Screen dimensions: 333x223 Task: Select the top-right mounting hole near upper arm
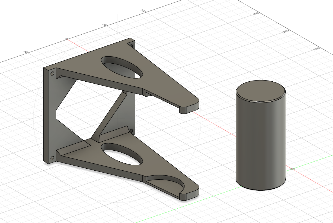[131, 46]
